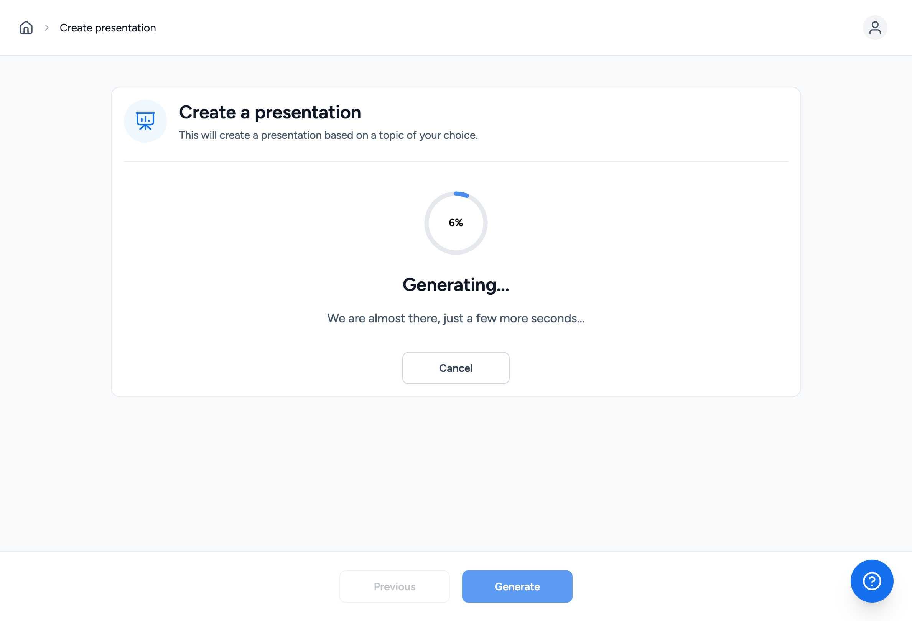The image size is (912, 621).
Task: Go to the home icon in breadcrumb
Action: pos(26,28)
